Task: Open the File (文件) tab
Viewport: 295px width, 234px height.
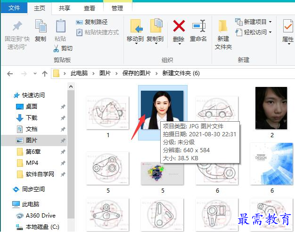Action: point(14,8)
